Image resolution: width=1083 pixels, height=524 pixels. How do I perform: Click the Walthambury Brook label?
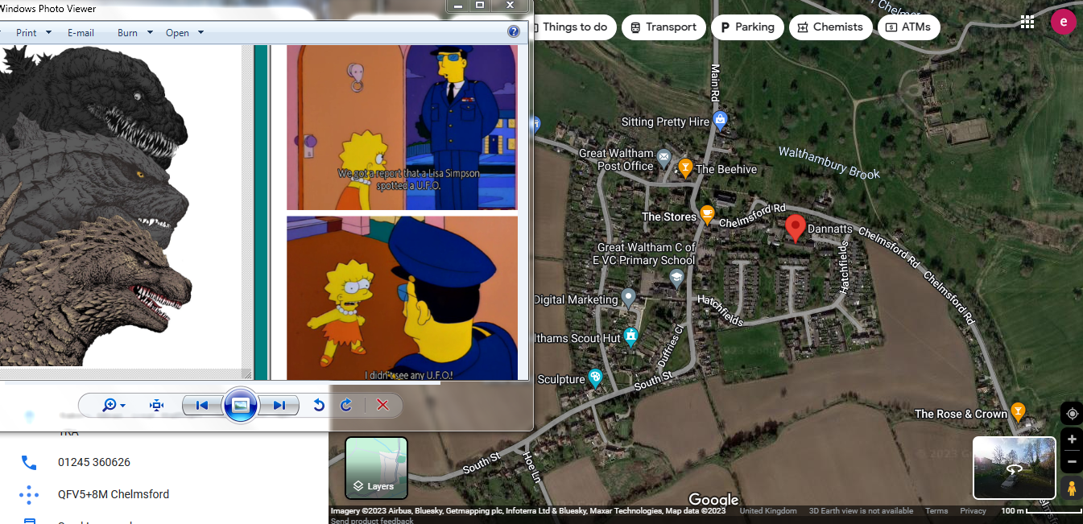pyautogui.click(x=829, y=163)
